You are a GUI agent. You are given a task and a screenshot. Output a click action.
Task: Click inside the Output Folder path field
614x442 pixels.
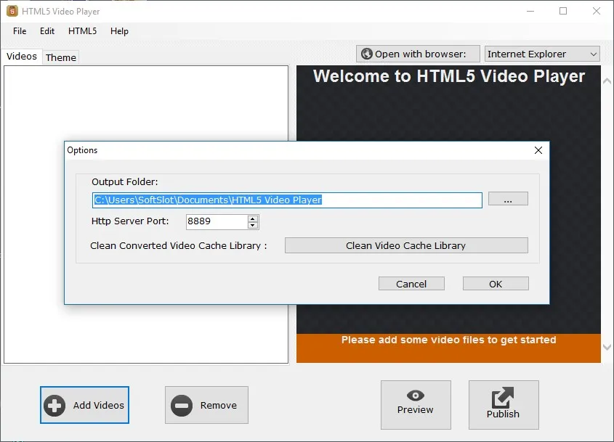pyautogui.click(x=288, y=200)
